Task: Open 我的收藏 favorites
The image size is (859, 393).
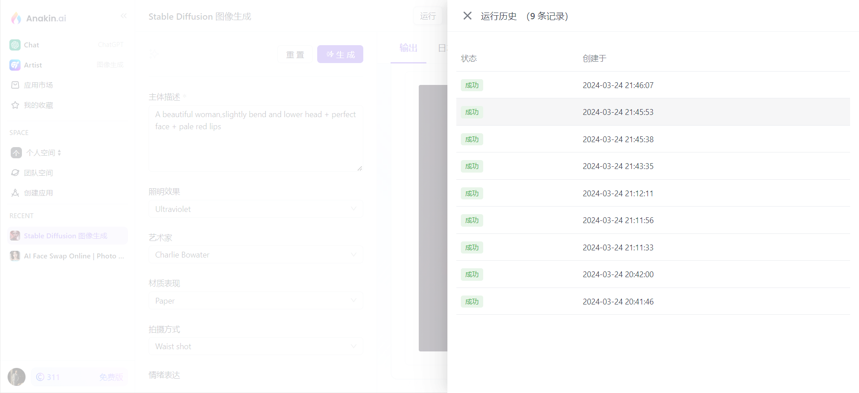Action: (67, 105)
